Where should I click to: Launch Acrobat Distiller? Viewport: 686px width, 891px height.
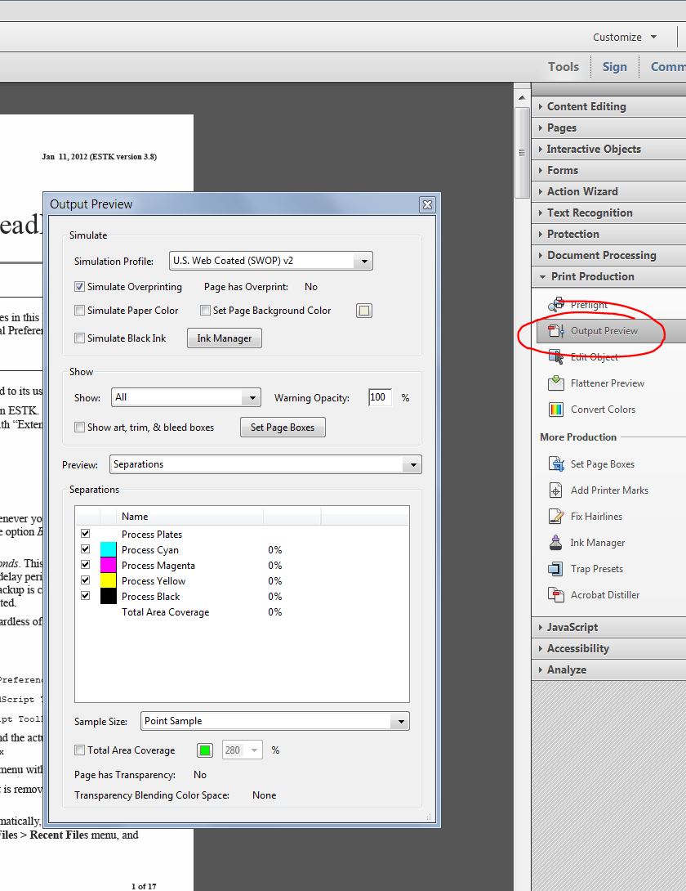tap(605, 595)
